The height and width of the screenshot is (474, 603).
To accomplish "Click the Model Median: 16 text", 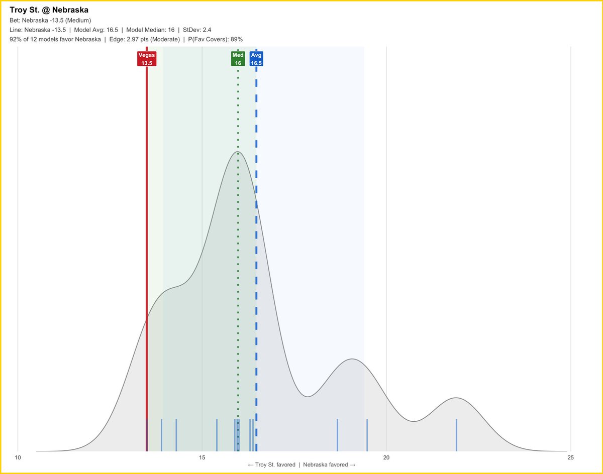I will (150, 30).
